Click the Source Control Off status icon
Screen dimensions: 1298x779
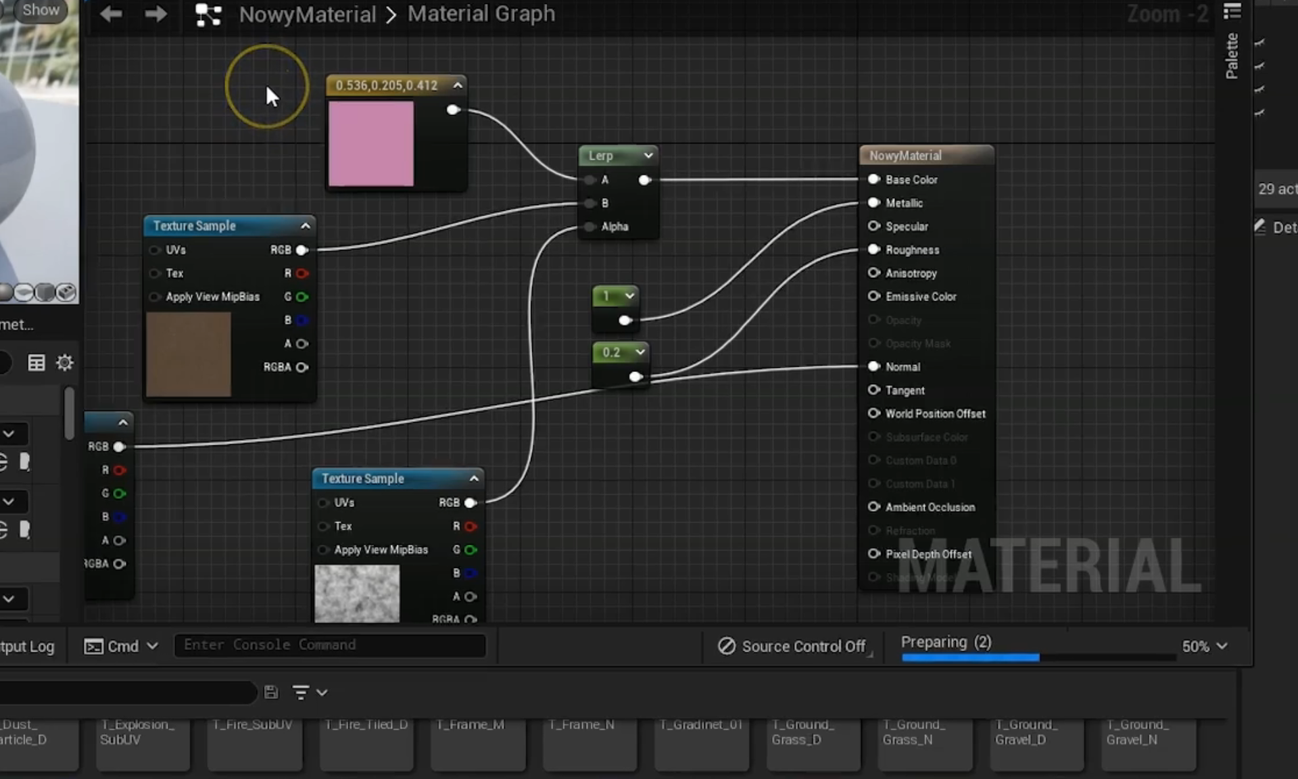coord(727,646)
